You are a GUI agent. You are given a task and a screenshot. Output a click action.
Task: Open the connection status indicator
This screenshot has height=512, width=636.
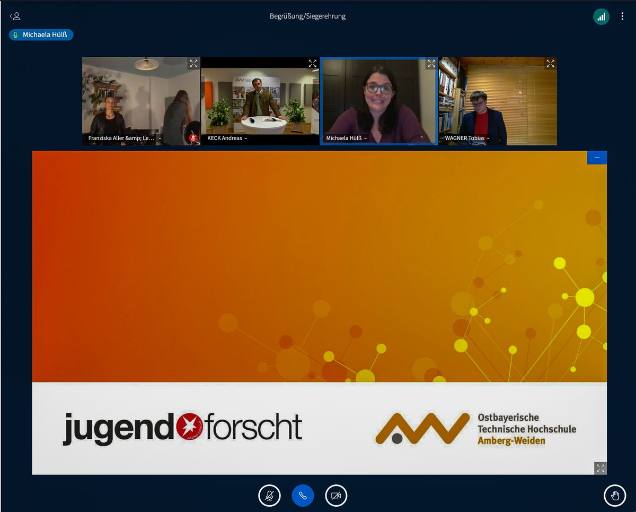coord(601,16)
